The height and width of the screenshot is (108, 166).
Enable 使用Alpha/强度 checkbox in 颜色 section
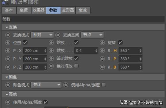tap(104, 85)
